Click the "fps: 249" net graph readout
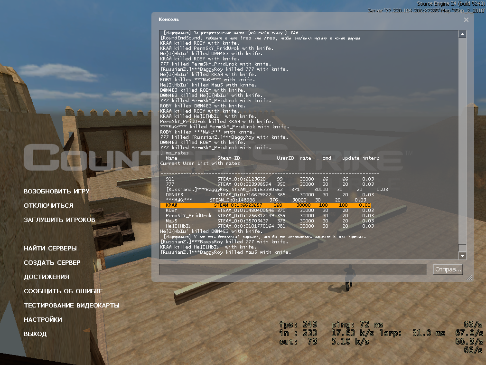The width and height of the screenshot is (486, 365). (x=298, y=325)
